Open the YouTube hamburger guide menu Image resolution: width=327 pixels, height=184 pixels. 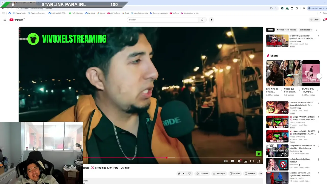[5, 20]
